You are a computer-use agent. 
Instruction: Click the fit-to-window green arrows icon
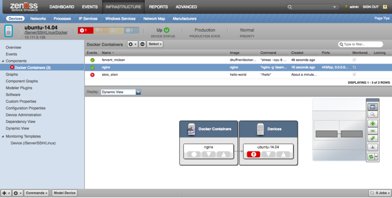pos(372,138)
